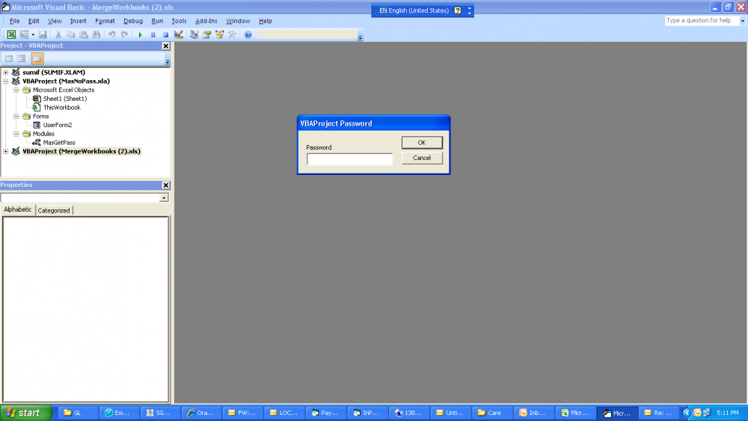
Task: Open the Tools menu
Action: point(179,21)
